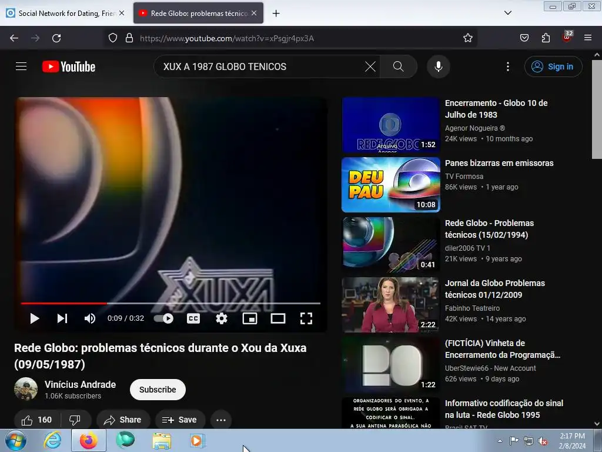Open Jornal da Globo Problemas técnicos video
The height and width of the screenshot is (452, 602).
495,288
